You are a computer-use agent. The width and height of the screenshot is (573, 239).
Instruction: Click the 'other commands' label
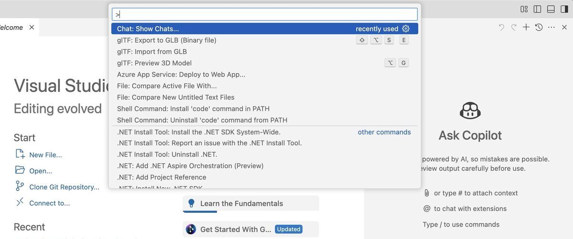click(384, 132)
